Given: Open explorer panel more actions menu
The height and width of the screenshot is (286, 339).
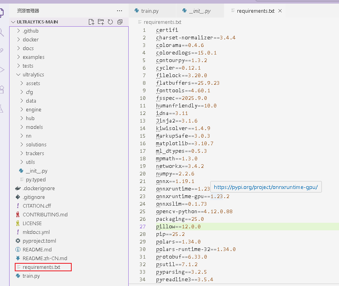Looking at the screenshot, I should (120, 11).
